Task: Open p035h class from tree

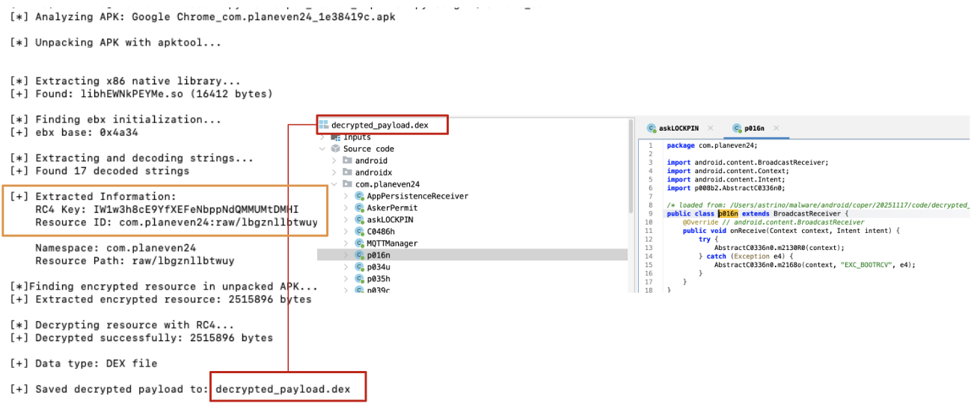Action: [378, 279]
